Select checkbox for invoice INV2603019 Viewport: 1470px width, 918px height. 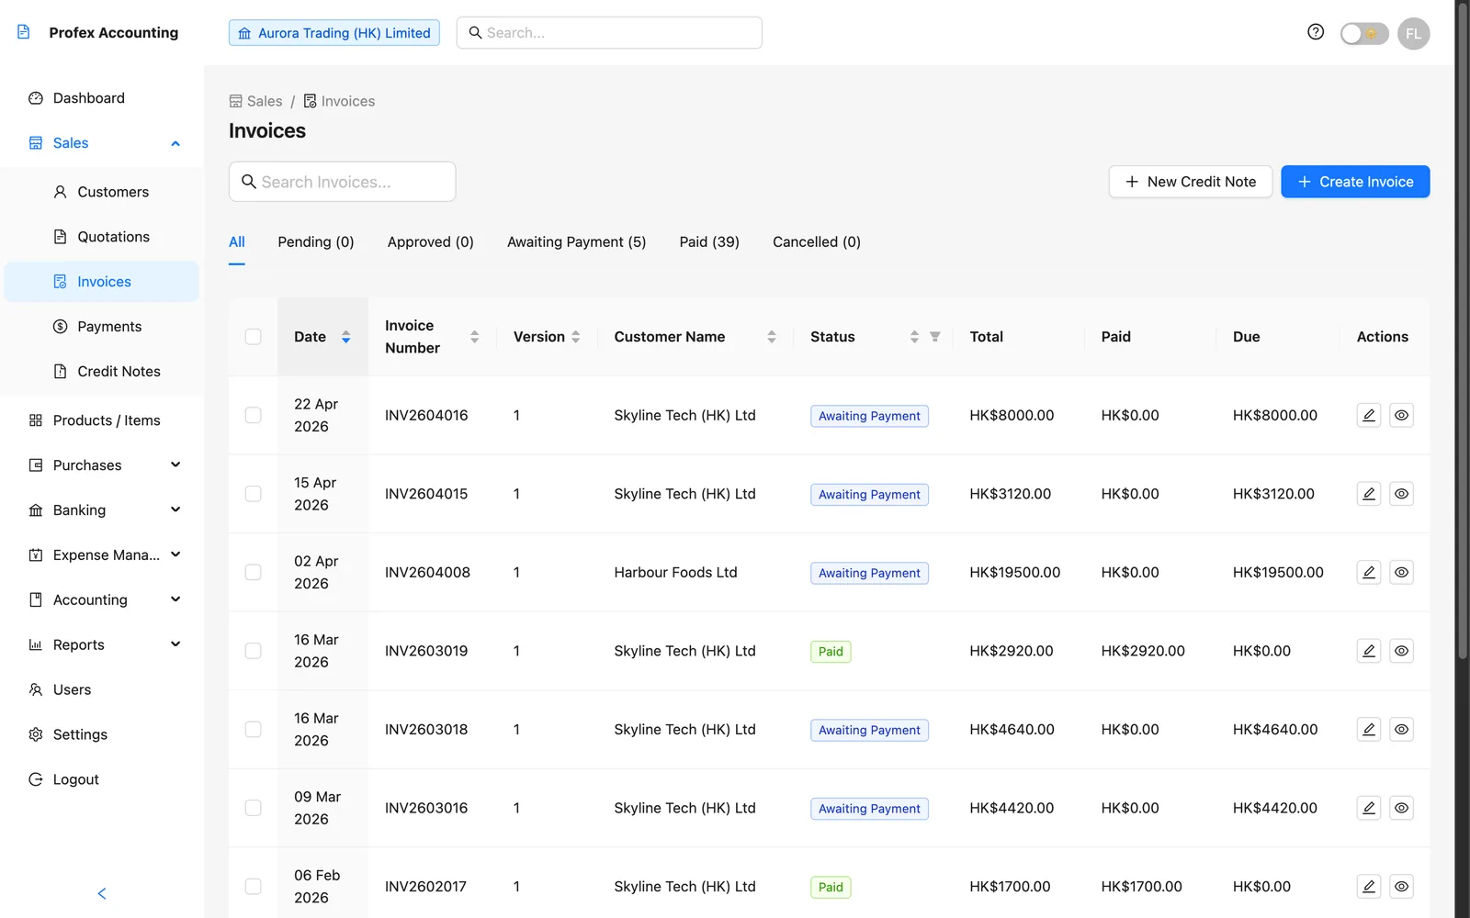pyautogui.click(x=254, y=651)
